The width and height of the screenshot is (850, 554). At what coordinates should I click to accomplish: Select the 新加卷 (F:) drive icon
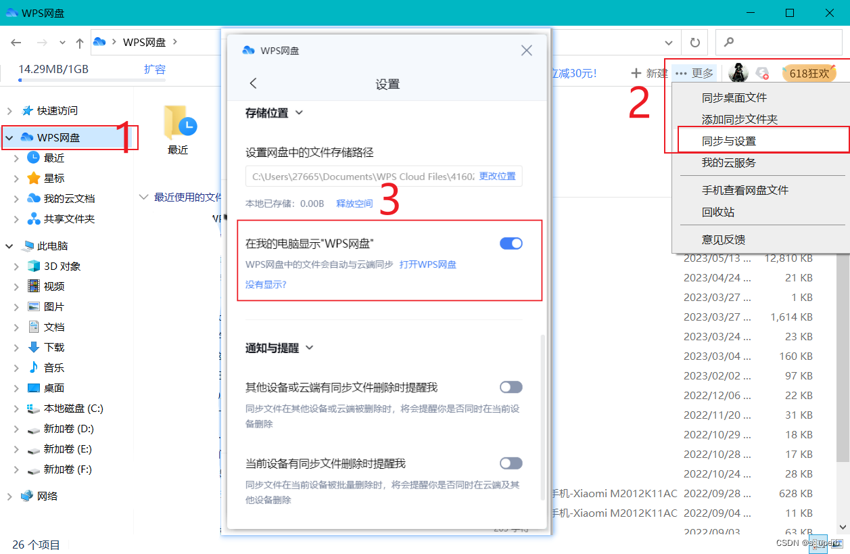tap(34, 469)
